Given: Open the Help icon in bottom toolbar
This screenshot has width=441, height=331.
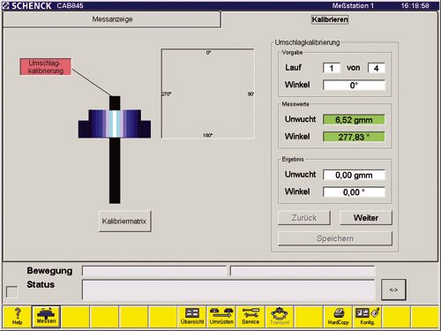Looking at the screenshot, I should [x=17, y=317].
